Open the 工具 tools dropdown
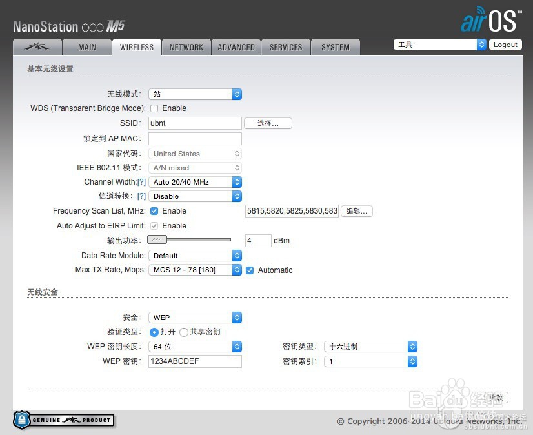533x435 pixels. click(x=440, y=45)
